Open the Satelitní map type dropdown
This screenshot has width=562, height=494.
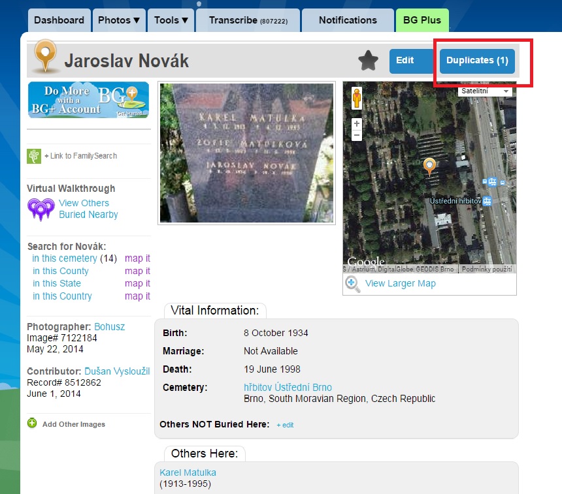pyautogui.click(x=486, y=91)
